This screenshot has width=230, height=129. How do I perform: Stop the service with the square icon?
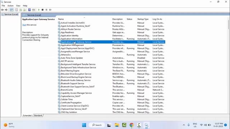pyautogui.click(x=42, y=10)
